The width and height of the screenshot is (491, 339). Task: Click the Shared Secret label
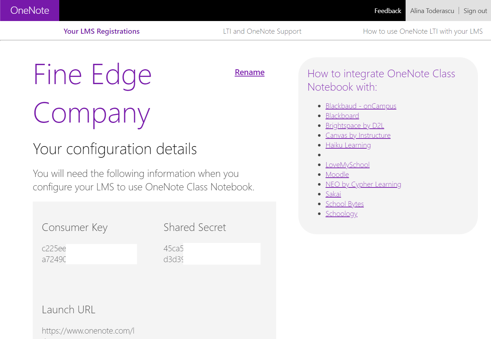coord(195,227)
